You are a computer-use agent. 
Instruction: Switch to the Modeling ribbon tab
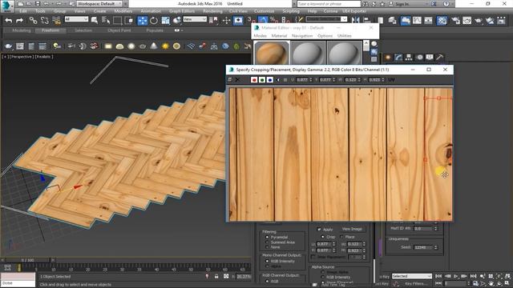click(x=22, y=30)
